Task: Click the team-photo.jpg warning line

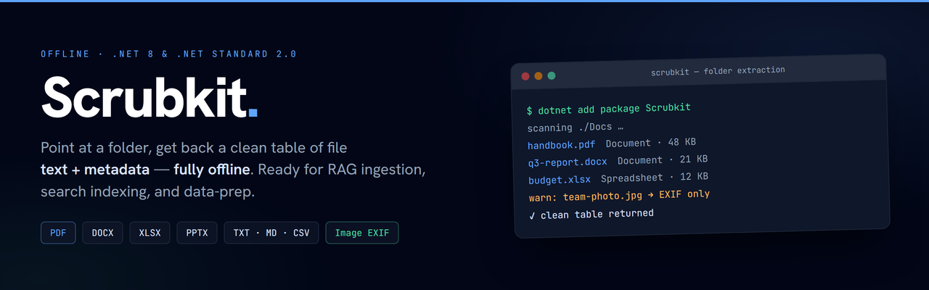Action: click(x=618, y=196)
